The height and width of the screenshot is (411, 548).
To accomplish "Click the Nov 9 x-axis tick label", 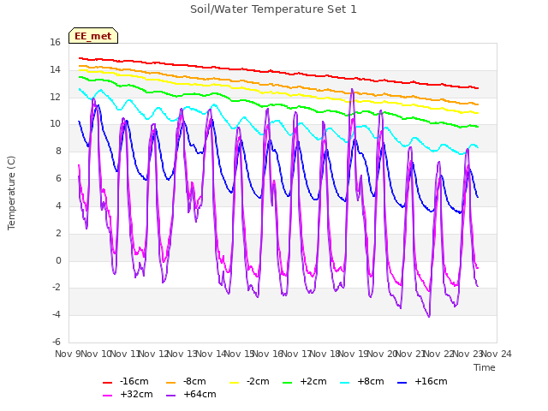I will (68, 354).
